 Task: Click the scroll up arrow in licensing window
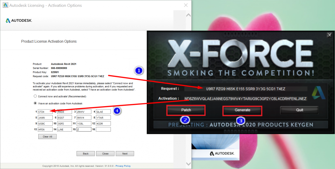pyautogui.click(x=188, y=15)
